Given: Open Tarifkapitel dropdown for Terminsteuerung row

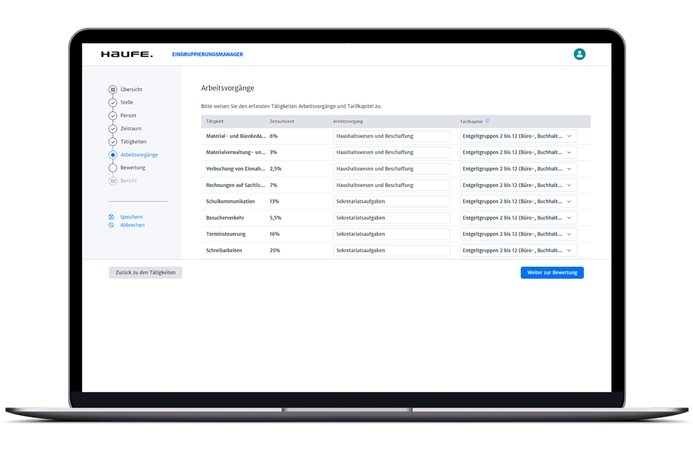Looking at the screenshot, I should [x=518, y=234].
